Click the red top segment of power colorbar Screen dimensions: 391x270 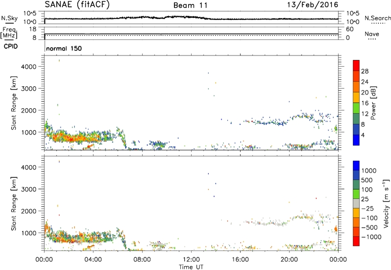356,65
